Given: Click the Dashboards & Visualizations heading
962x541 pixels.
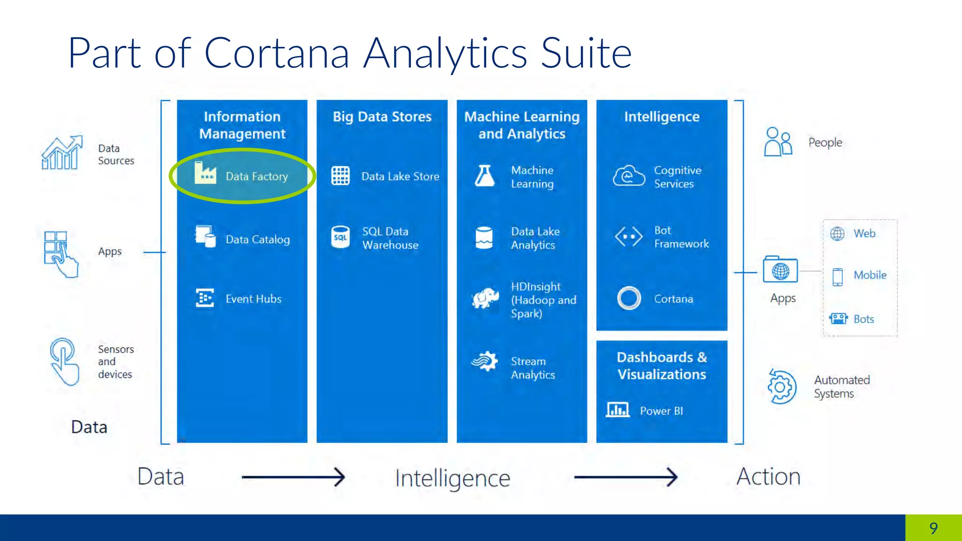Looking at the screenshot, I should 662,366.
